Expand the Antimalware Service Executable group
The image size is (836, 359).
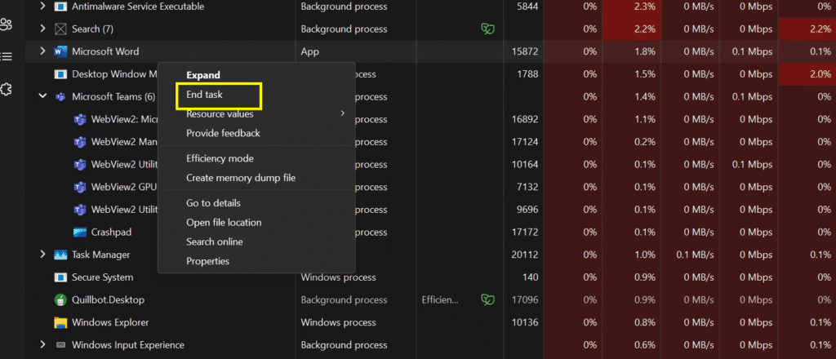tap(42, 7)
